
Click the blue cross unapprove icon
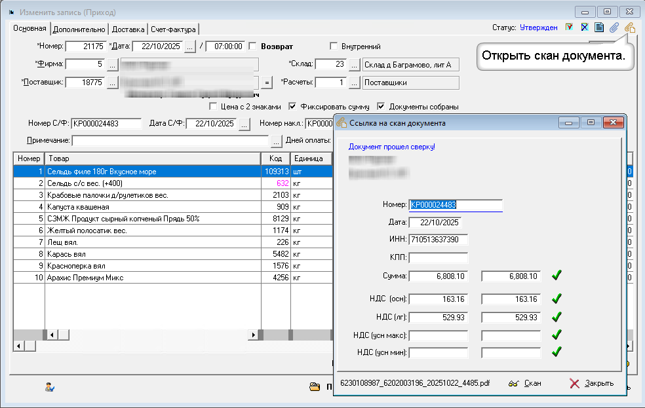(584, 28)
